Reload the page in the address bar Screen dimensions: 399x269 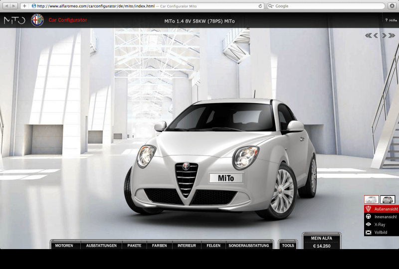tap(260, 6)
